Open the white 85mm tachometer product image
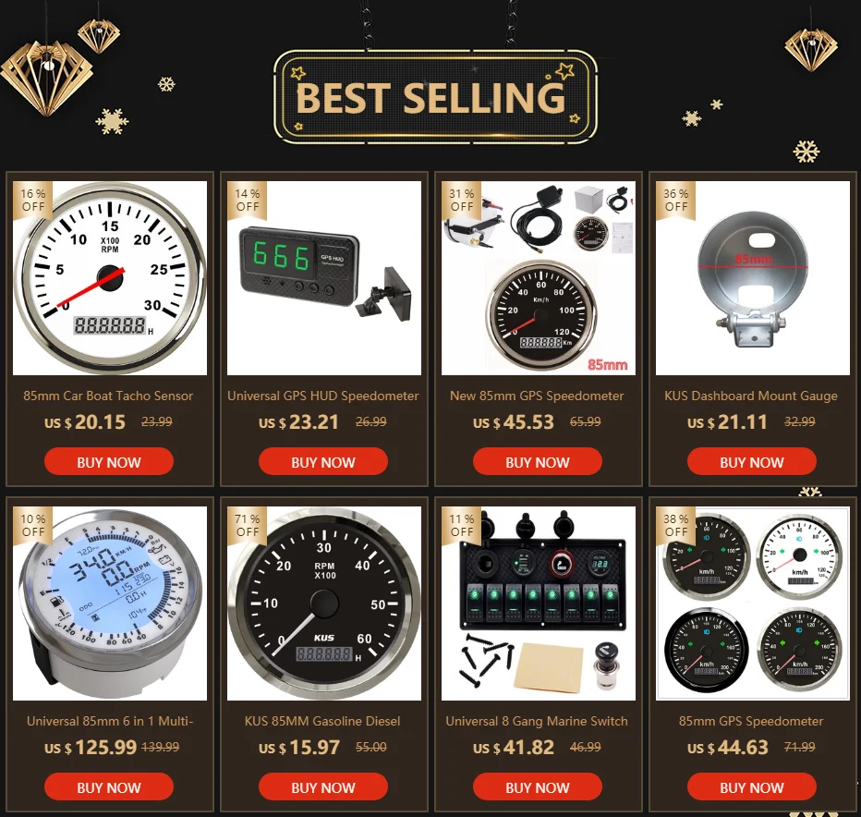Viewport: 861px width, 817px height. point(110,278)
